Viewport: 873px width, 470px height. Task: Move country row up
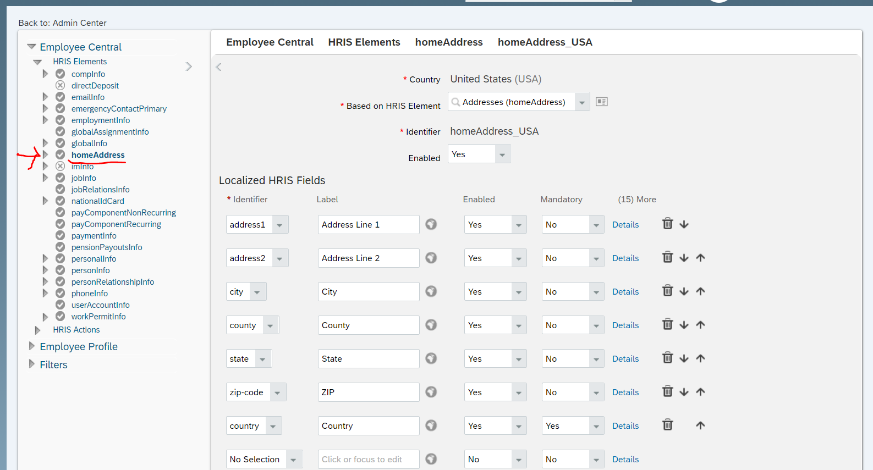[700, 425]
